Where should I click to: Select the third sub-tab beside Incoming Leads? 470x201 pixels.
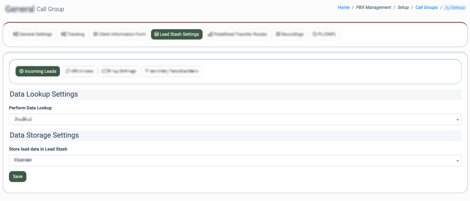click(119, 71)
